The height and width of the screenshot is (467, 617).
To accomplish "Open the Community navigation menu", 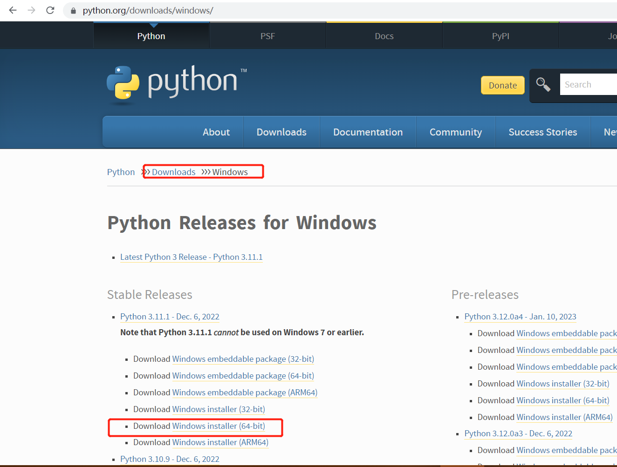I will click(456, 132).
